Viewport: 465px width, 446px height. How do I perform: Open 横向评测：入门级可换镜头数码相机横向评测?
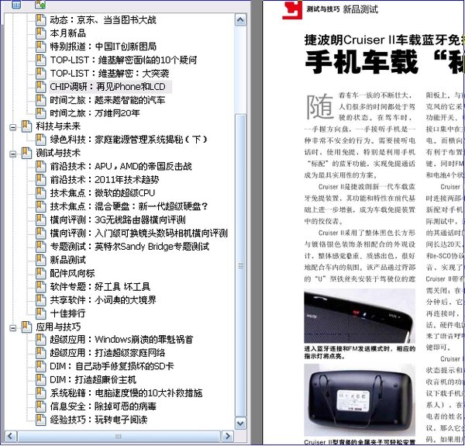point(139,233)
